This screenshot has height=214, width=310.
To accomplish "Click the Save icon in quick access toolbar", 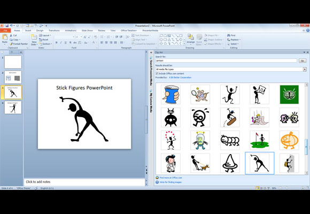I will [x=7, y=26].
